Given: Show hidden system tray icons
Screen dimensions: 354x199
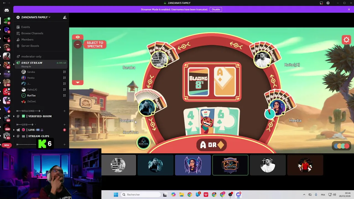Looking at the screenshot, I should tap(304, 195).
